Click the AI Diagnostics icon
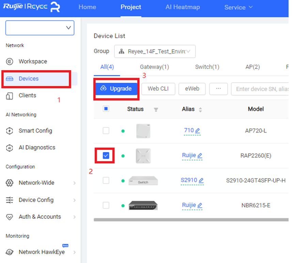Image resolution: width=294 pixels, height=263 pixels. tap(10, 148)
